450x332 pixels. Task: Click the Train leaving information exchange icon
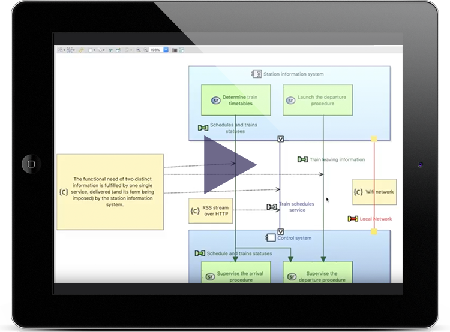tap(303, 159)
